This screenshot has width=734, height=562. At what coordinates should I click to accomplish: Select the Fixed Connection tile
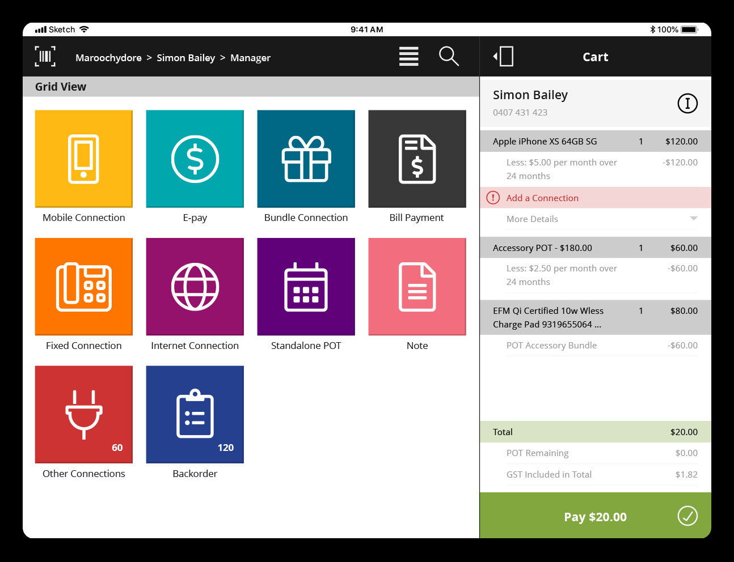pos(84,287)
